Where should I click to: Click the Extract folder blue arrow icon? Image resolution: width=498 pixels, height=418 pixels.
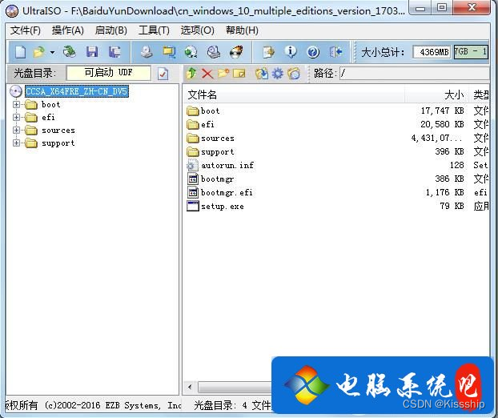262,74
